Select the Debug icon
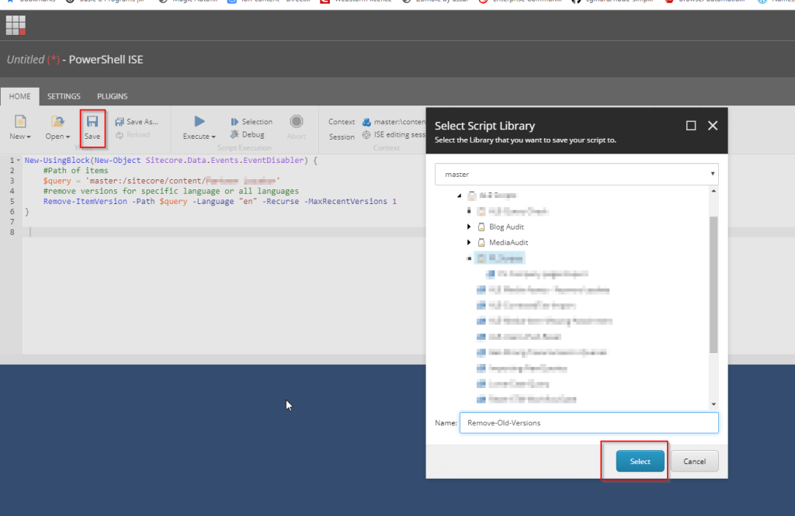This screenshot has width=795, height=516. [234, 133]
